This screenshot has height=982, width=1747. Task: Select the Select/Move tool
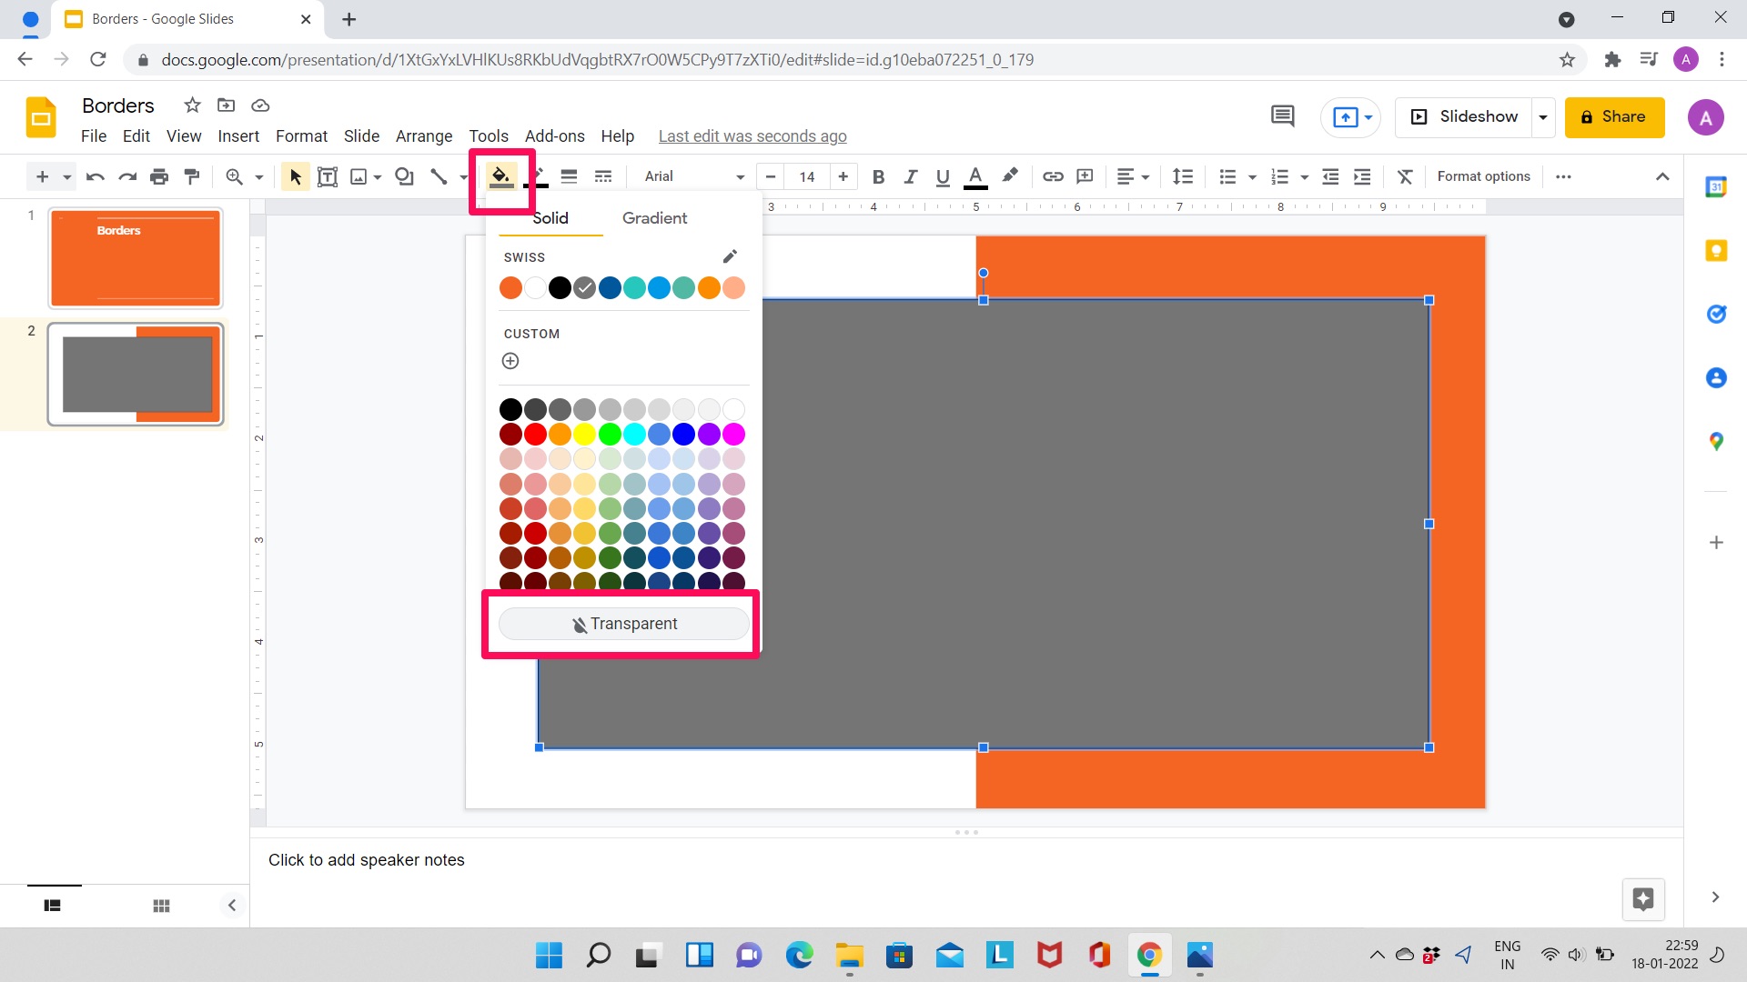[x=293, y=176]
